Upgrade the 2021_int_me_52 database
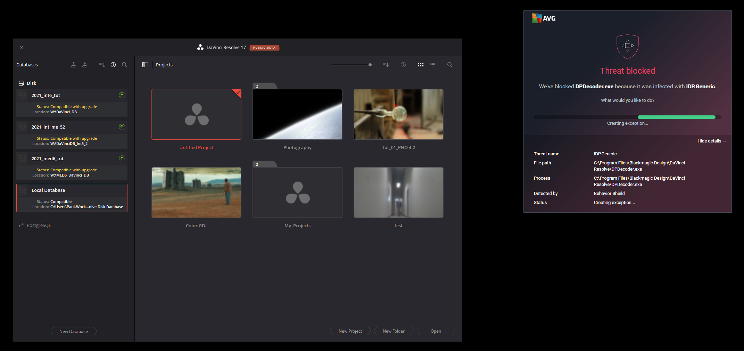The width and height of the screenshot is (744, 351). click(122, 127)
